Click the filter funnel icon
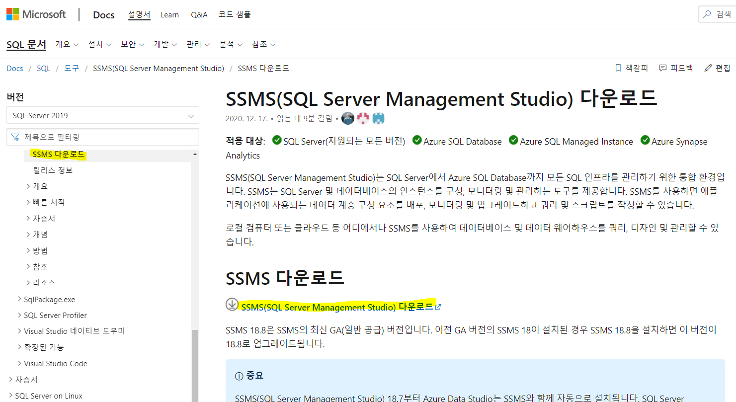Screen dimensions: 736x402 point(15,137)
